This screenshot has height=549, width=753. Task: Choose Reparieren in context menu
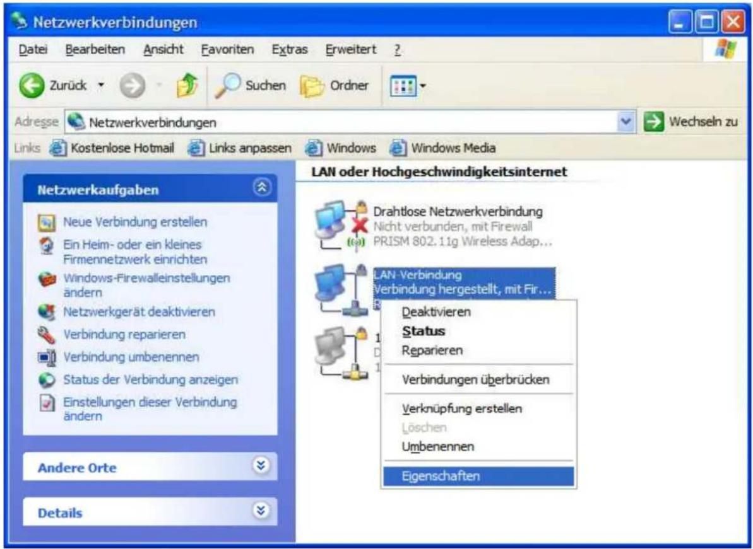(479, 350)
